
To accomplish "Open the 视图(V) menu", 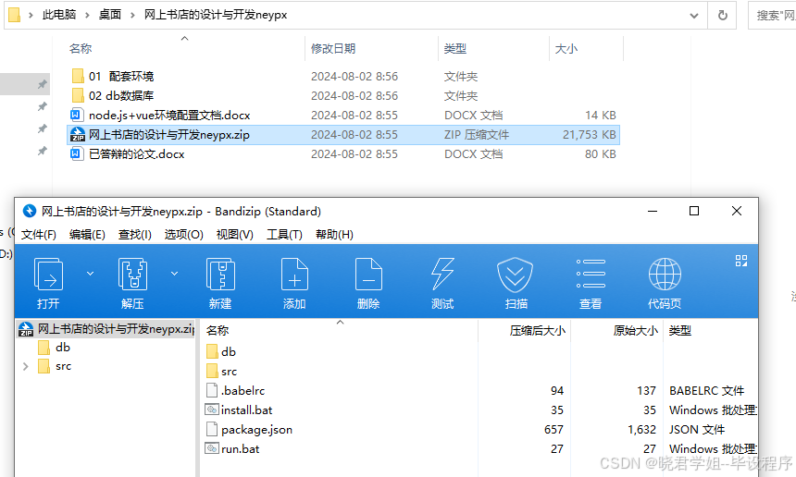I will tap(235, 234).
